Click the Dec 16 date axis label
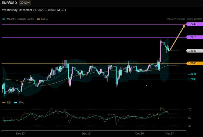The image size is (203, 137). tap(139, 133)
